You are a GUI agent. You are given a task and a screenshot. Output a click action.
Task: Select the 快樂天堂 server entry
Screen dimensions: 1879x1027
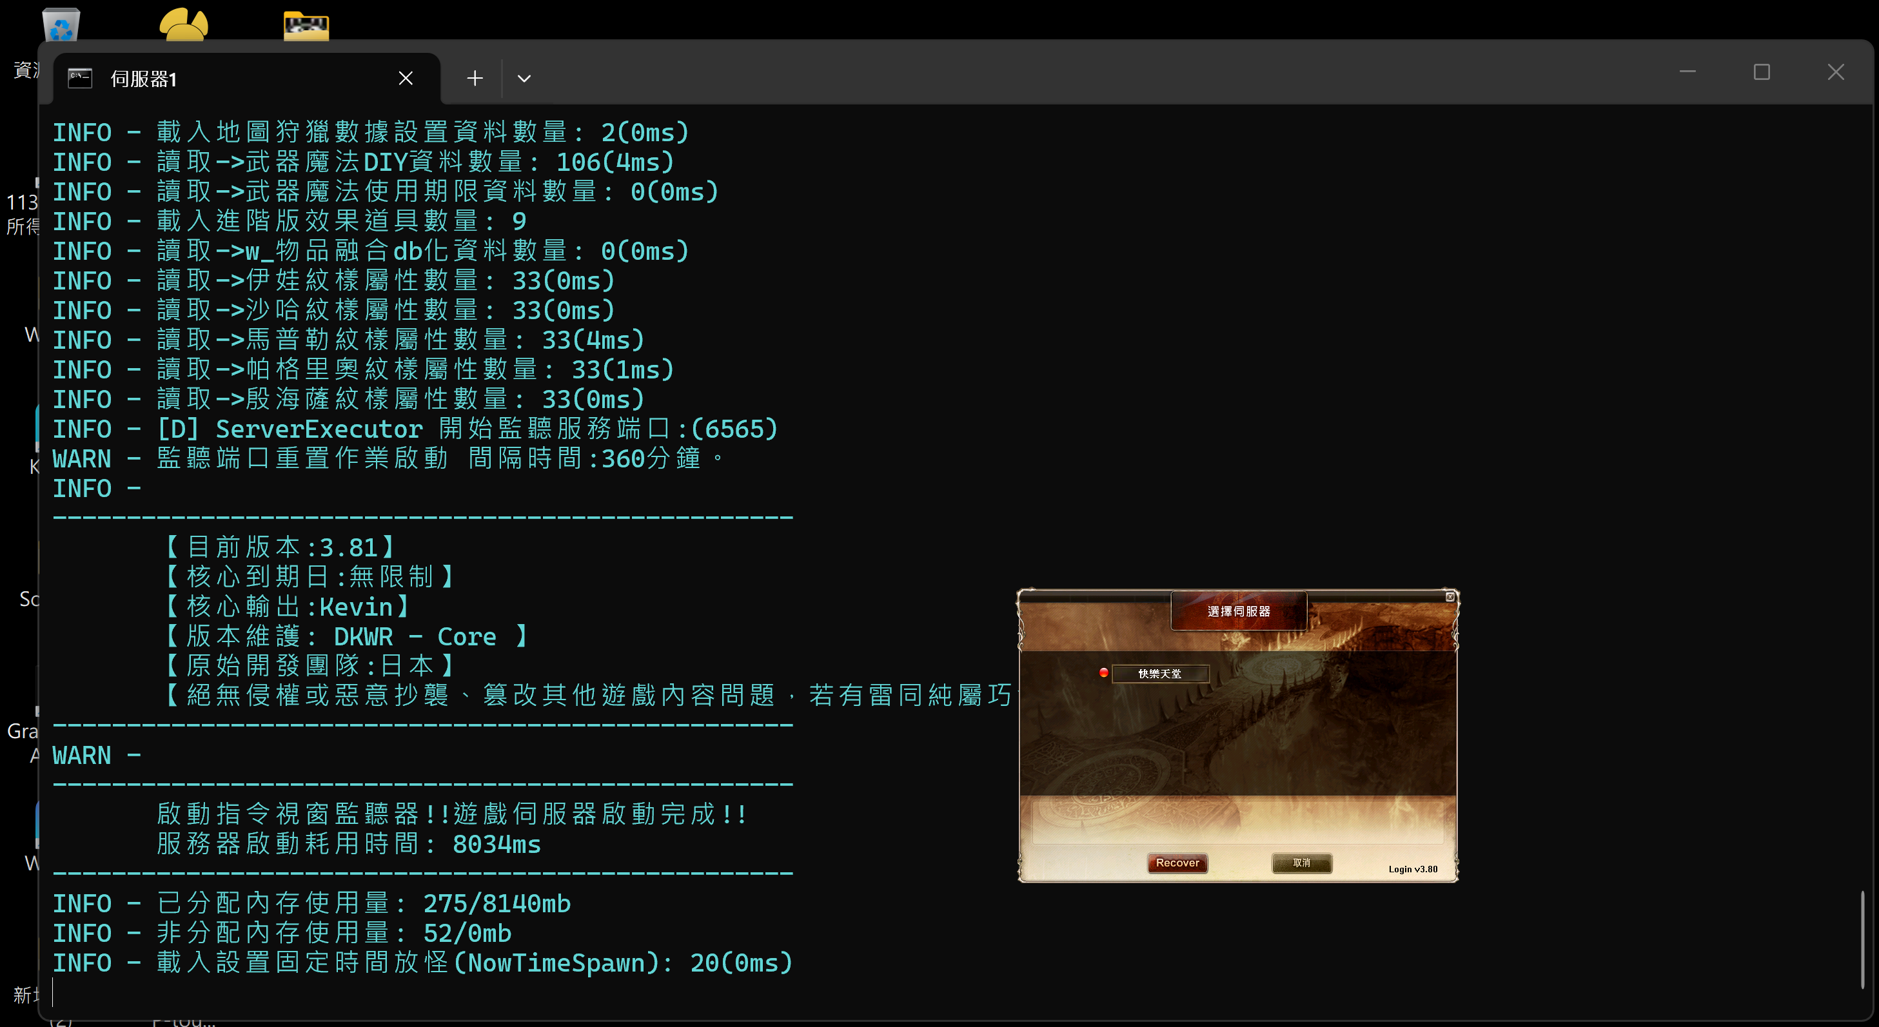click(1160, 673)
